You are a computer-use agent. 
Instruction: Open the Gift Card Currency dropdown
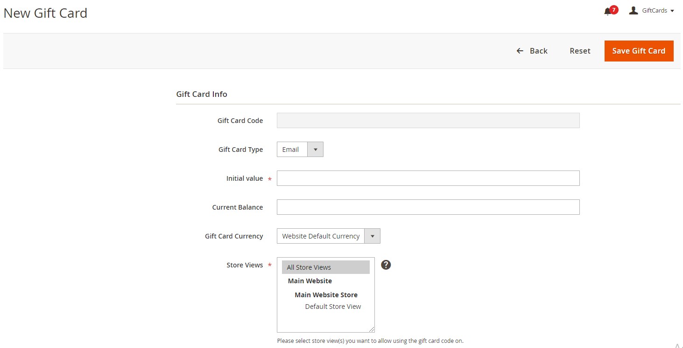[x=328, y=236]
